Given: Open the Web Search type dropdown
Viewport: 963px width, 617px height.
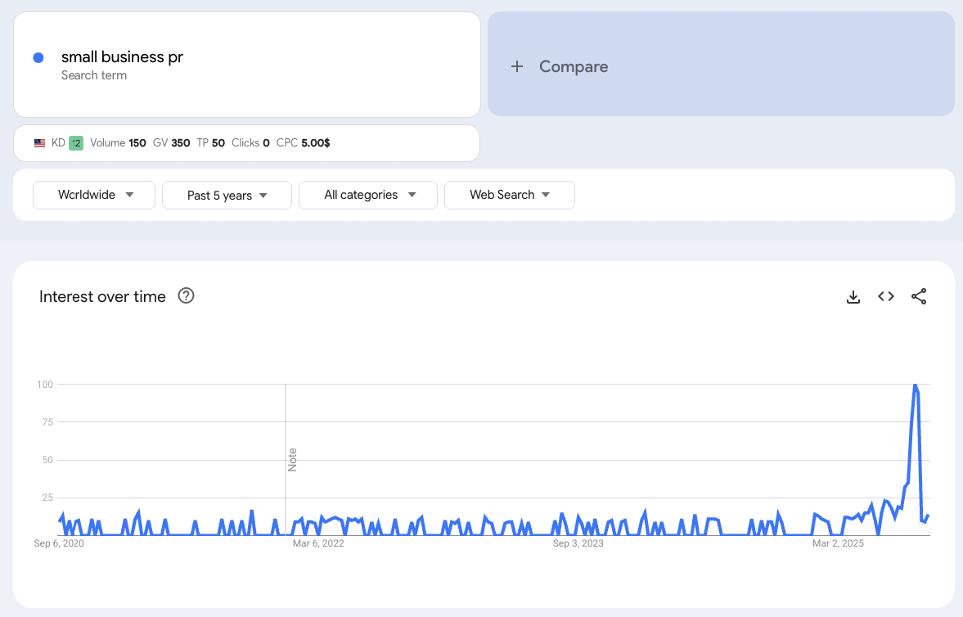Looking at the screenshot, I should pyautogui.click(x=509, y=195).
